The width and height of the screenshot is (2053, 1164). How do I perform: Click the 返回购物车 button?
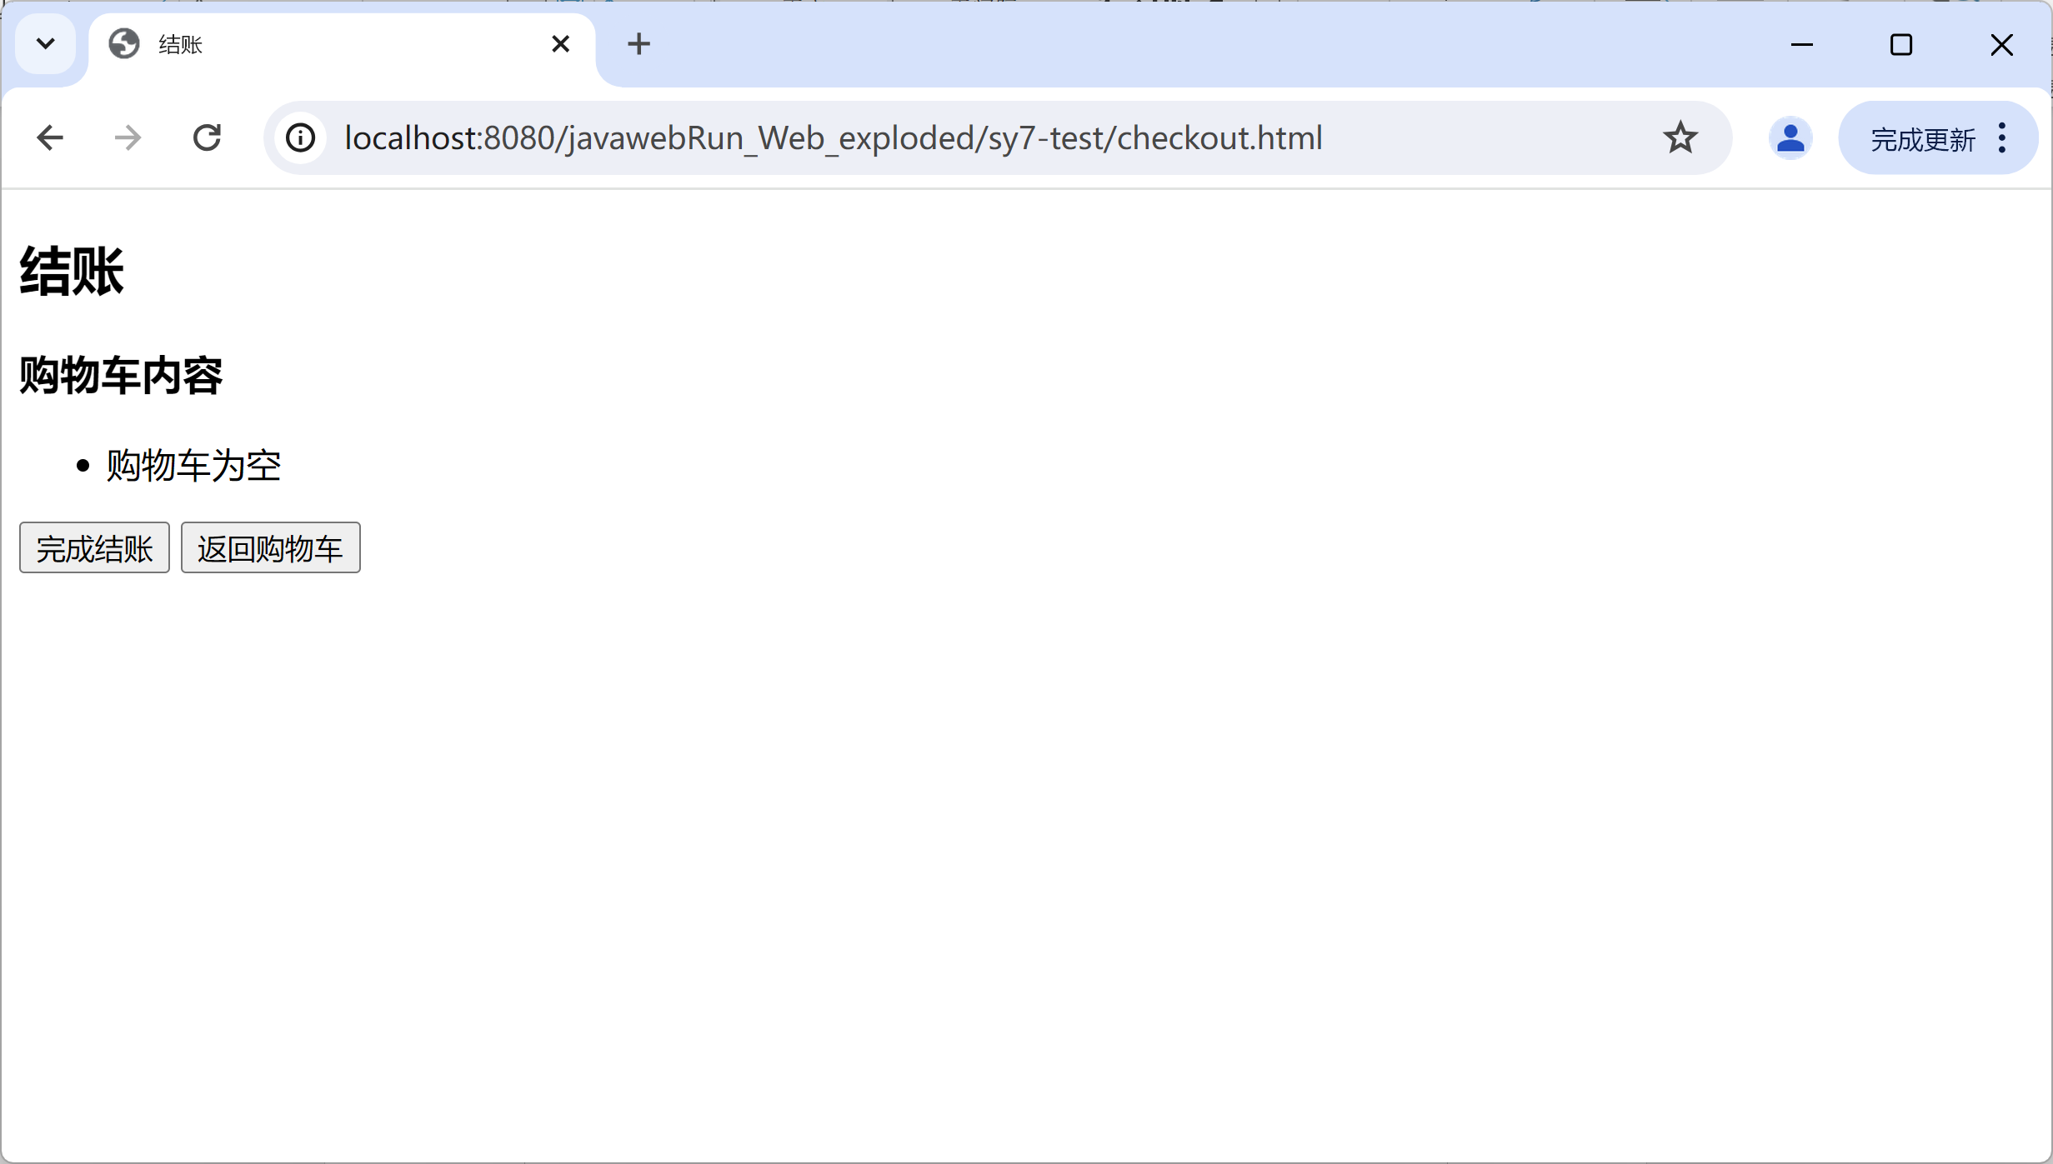pyautogui.click(x=270, y=548)
